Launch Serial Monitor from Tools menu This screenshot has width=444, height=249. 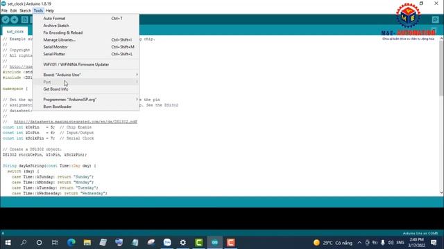pyautogui.click(x=86, y=47)
